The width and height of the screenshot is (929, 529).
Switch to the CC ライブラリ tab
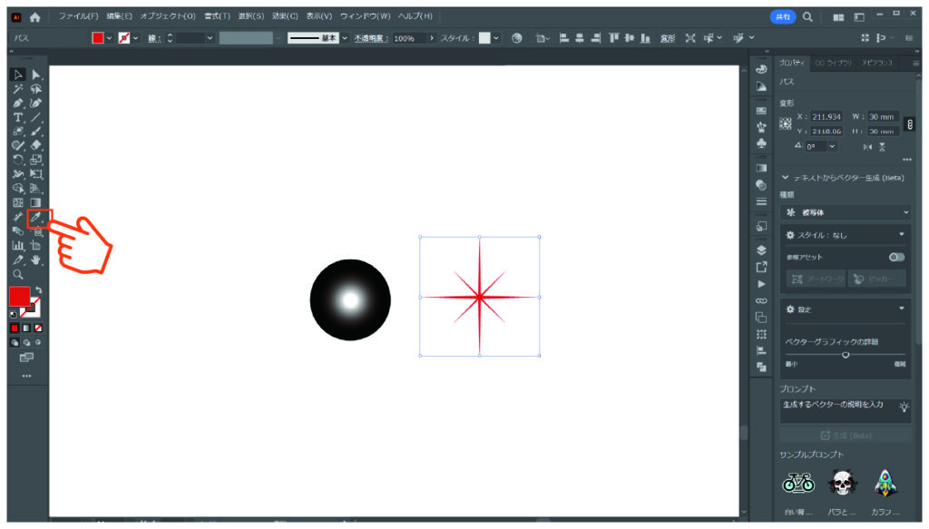833,63
